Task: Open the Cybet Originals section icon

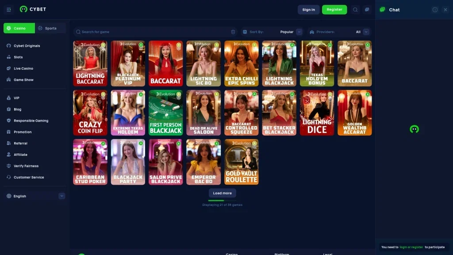Action: tap(9, 46)
